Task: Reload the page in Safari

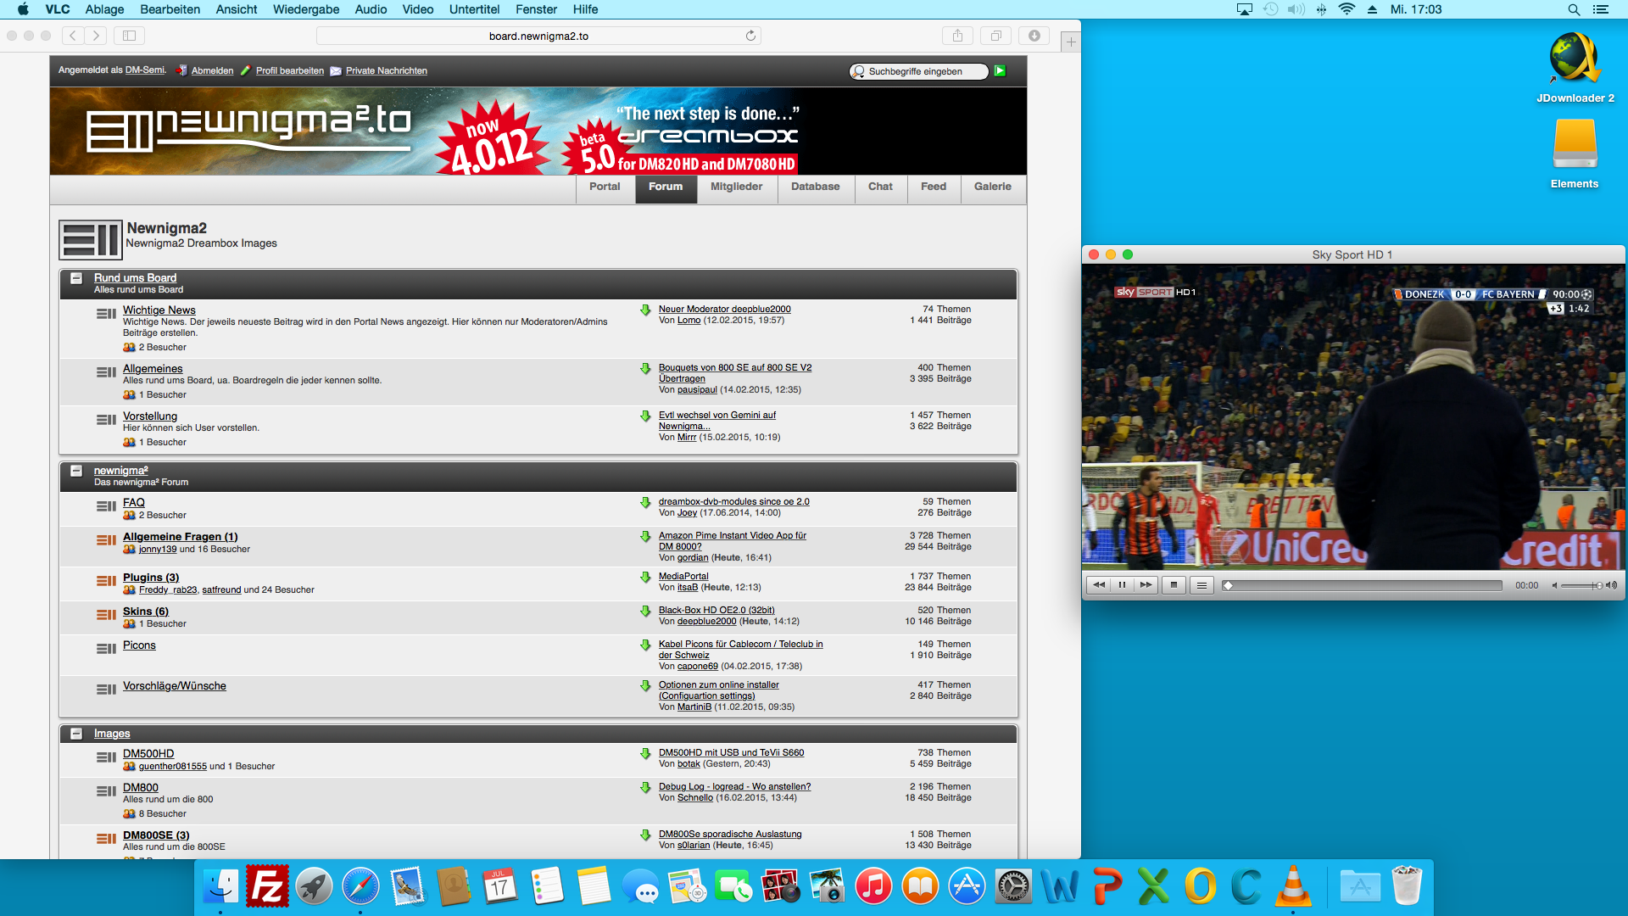Action: [x=750, y=36]
